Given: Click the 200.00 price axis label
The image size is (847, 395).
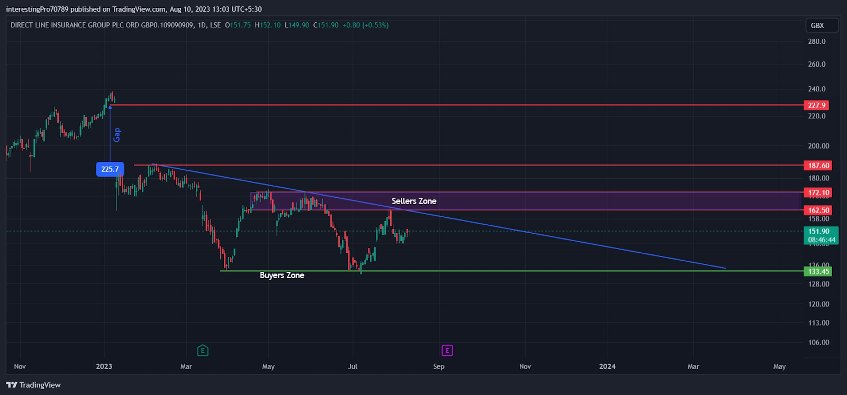Looking at the screenshot, I should click(819, 146).
